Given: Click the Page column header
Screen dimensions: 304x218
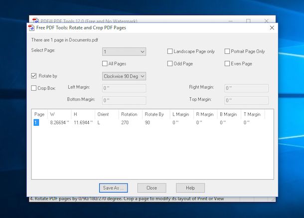Looking at the screenshot, I should (x=39, y=114).
